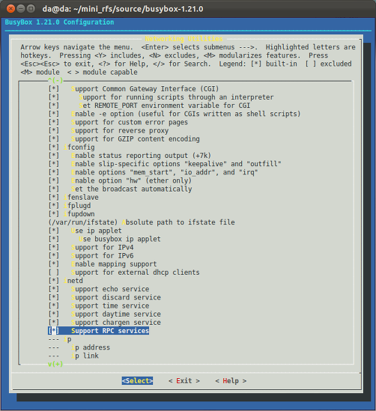Toggle Set the broadcast automatically
The height and width of the screenshot is (411, 376).
(54, 189)
